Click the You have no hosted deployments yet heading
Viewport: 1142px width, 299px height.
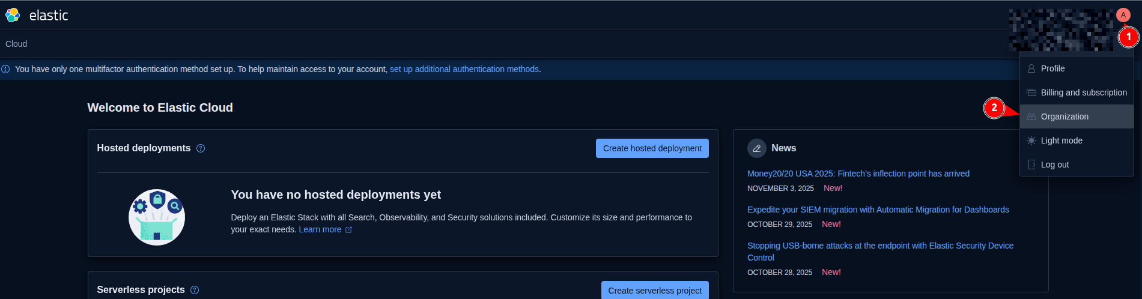(336, 195)
